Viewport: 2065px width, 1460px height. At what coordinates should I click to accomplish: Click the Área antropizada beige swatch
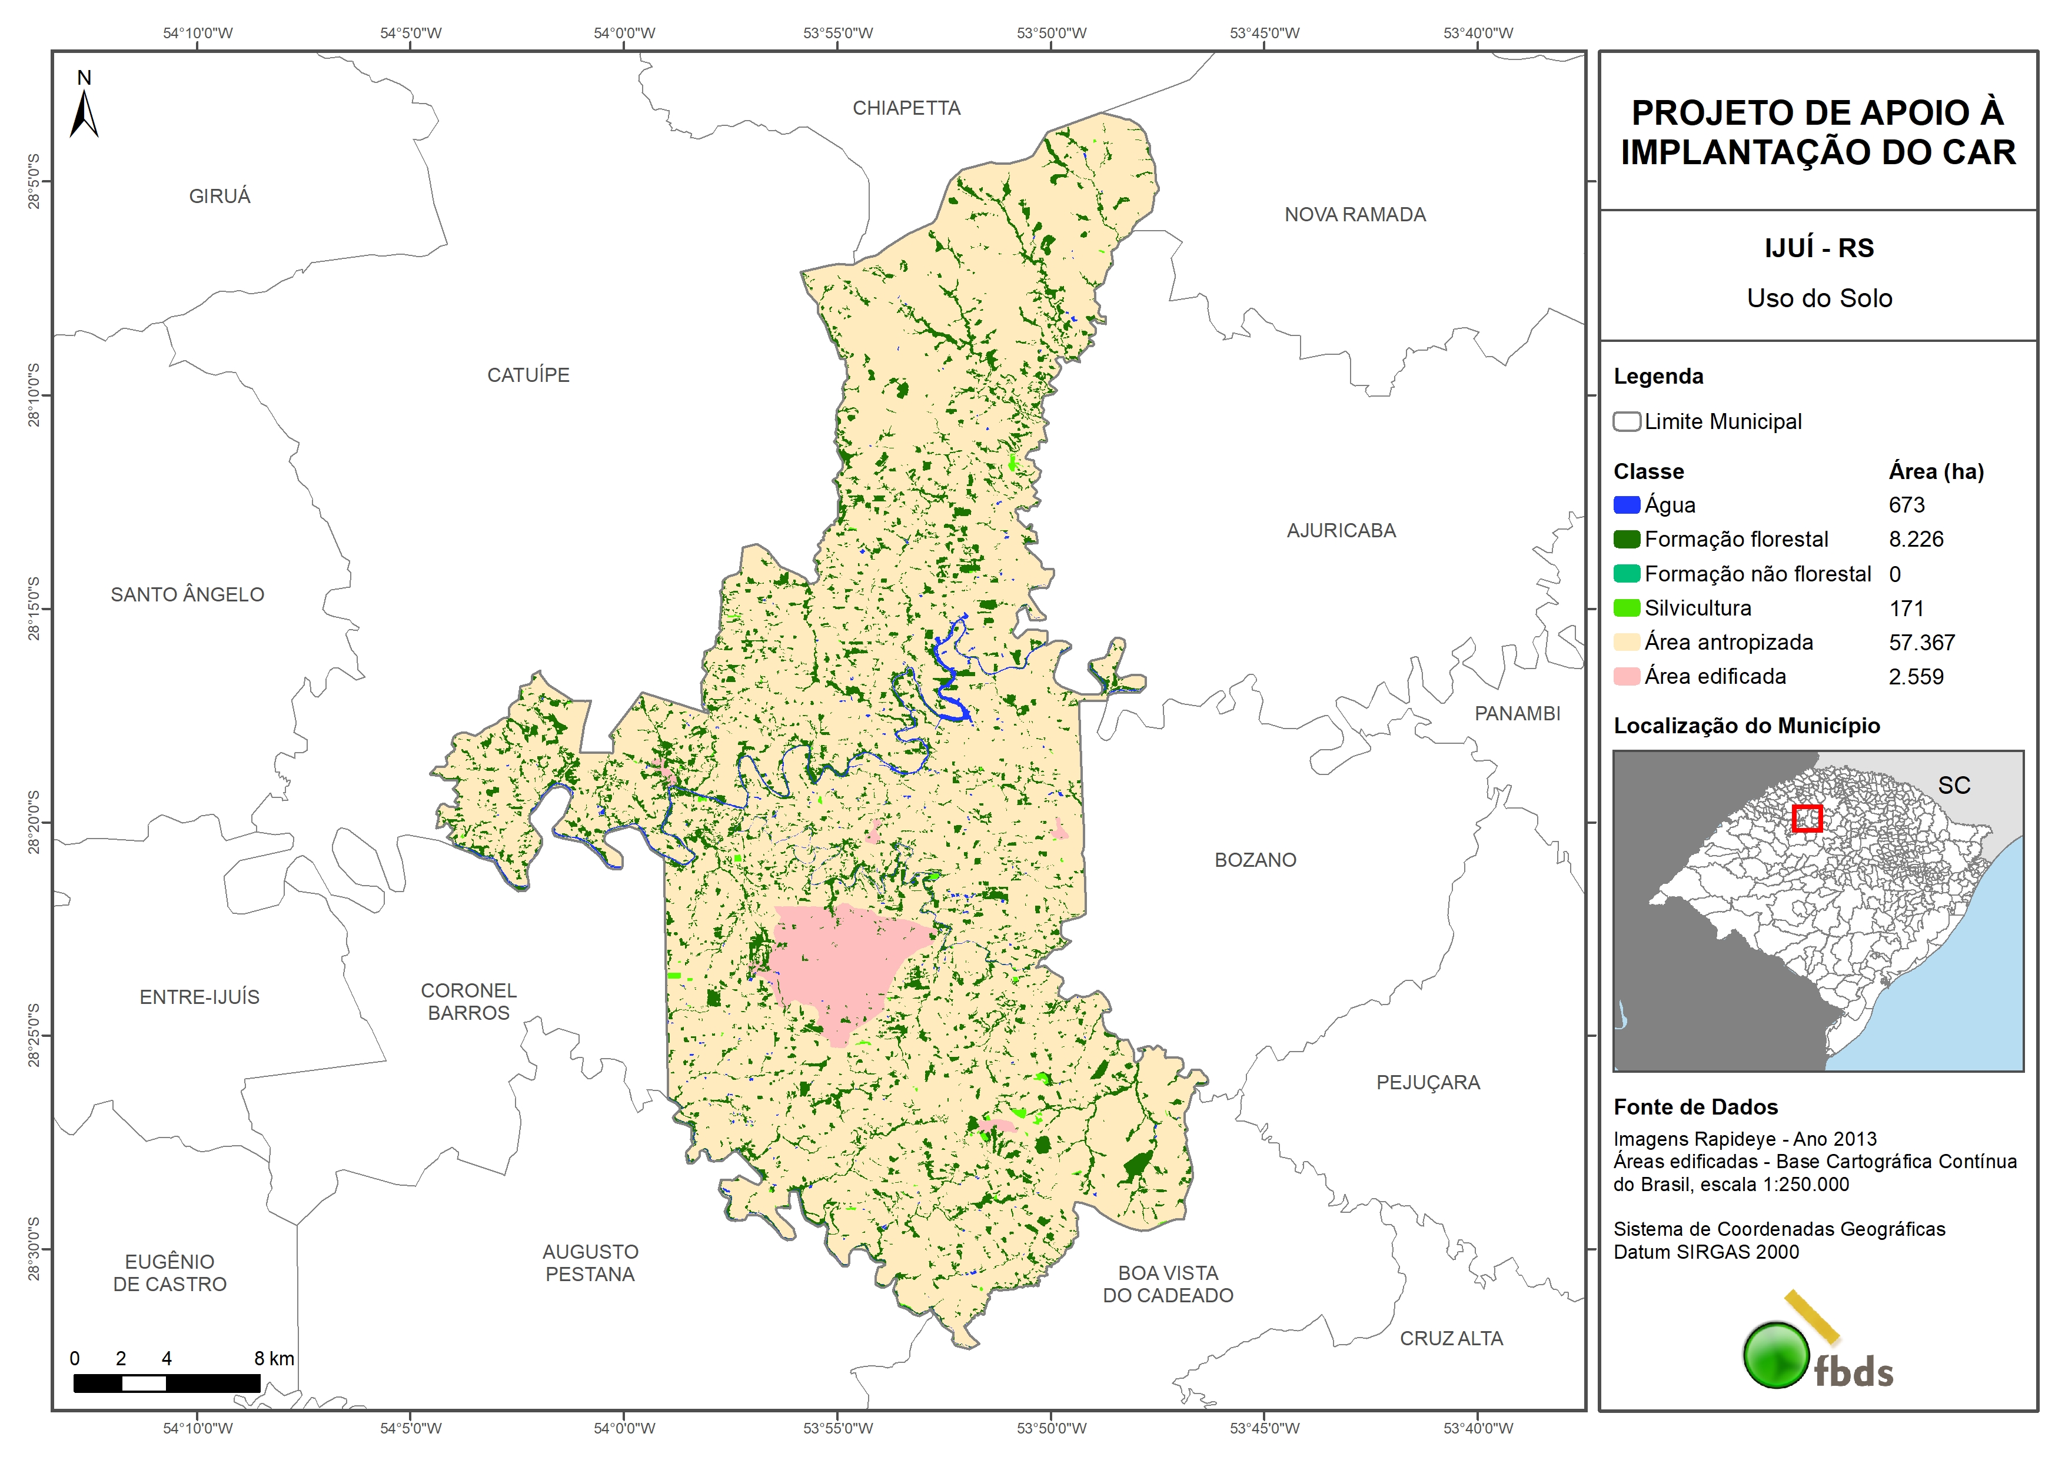tap(1626, 642)
